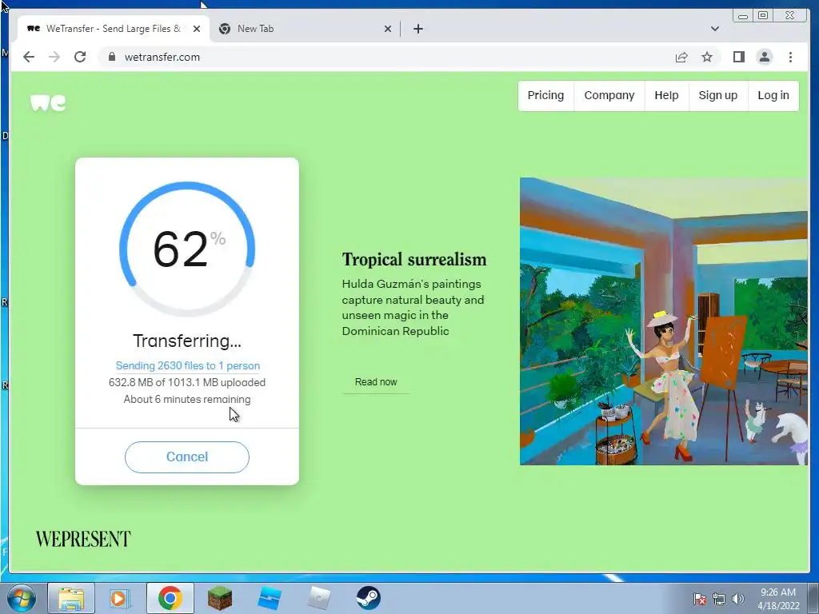Click the Hulda Guzmán's paintings description text

click(413, 308)
